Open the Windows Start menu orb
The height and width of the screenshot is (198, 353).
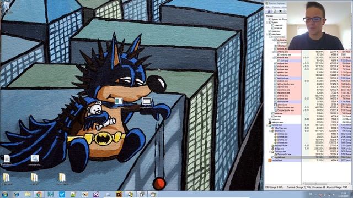[x=5, y=194]
